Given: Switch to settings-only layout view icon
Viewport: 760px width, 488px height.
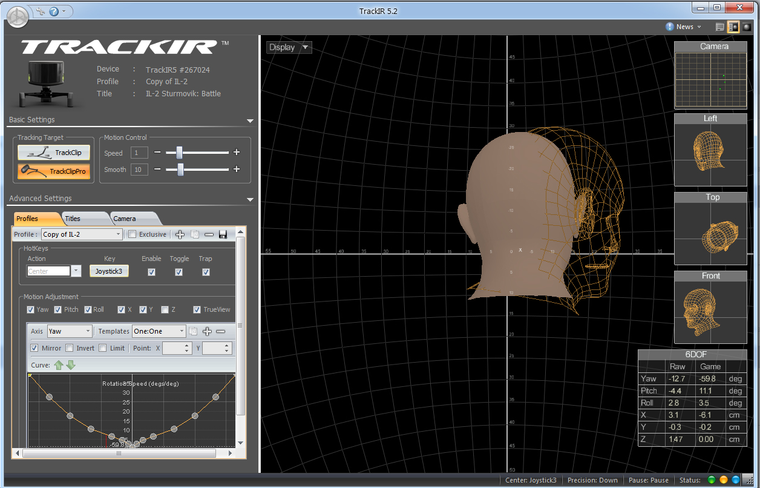Looking at the screenshot, I should coord(719,27).
